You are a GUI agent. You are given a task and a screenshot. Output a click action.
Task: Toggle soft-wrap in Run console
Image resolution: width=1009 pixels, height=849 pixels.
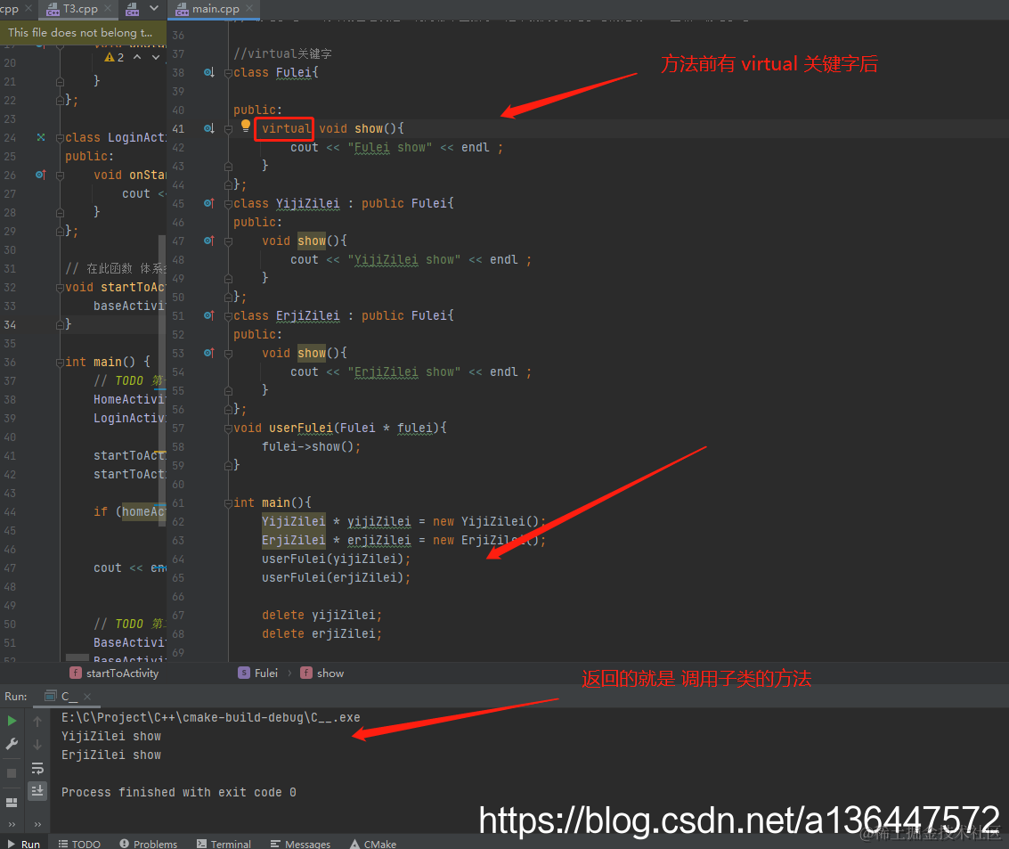37,768
